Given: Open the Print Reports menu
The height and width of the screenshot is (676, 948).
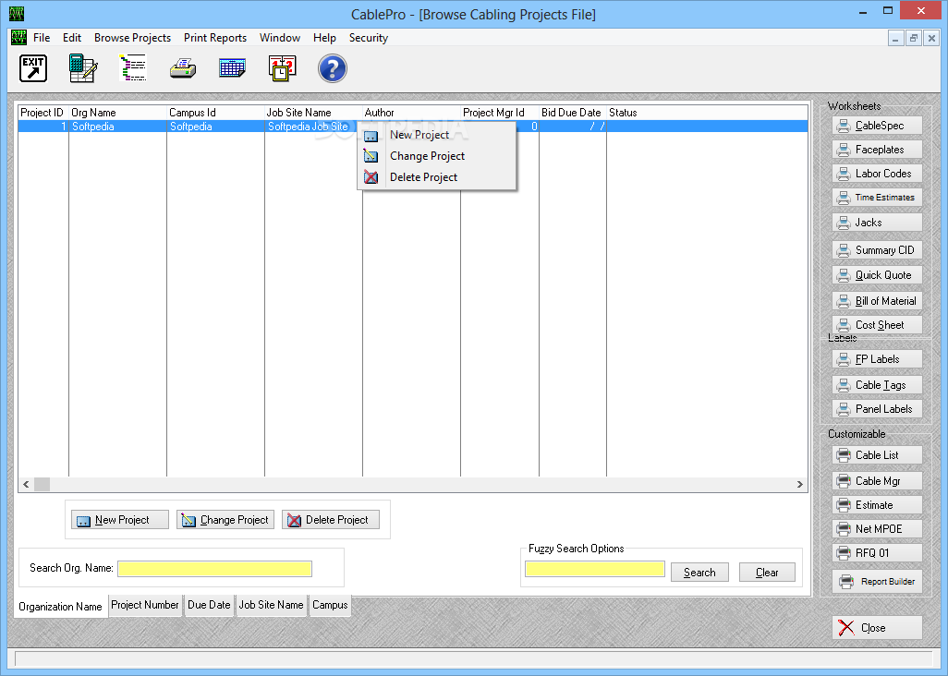Looking at the screenshot, I should coord(215,38).
